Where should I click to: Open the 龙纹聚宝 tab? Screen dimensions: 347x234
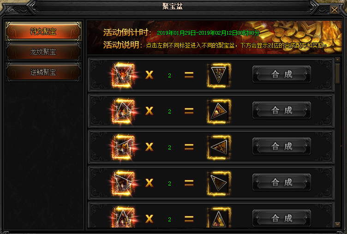tap(43, 52)
